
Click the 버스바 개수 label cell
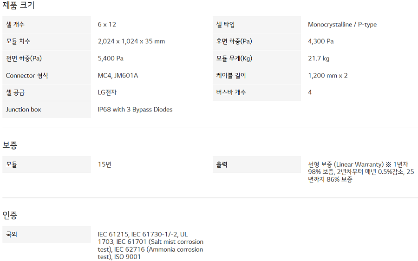tap(256, 92)
